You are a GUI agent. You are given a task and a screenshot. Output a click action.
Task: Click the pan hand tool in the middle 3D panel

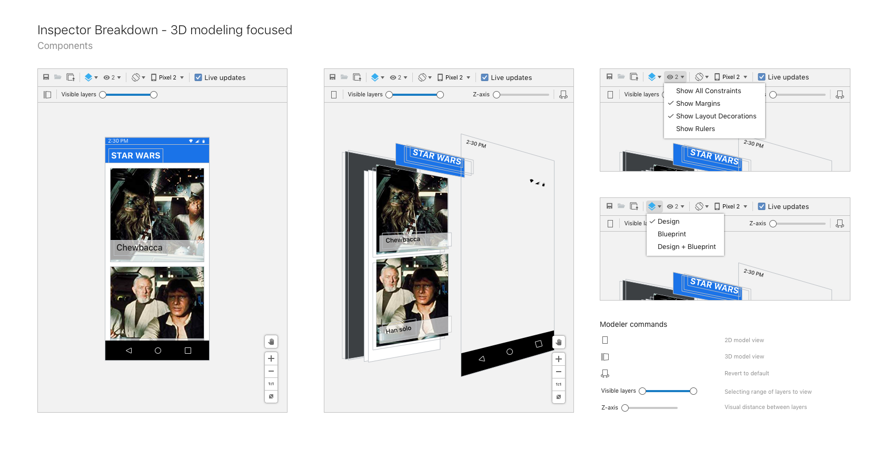pos(559,342)
